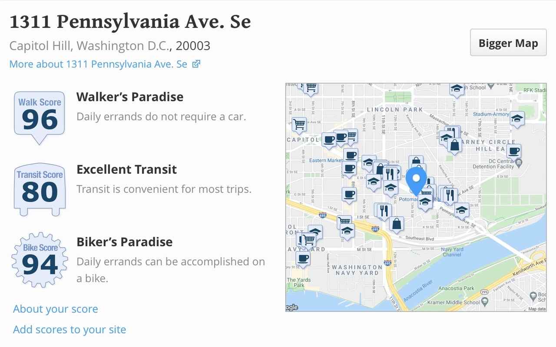This screenshot has height=347, width=556.
Task: Click the Bigger Map button
Action: (x=508, y=43)
